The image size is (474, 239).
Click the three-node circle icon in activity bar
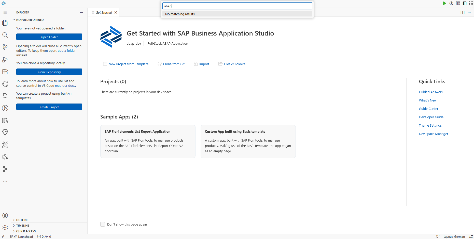click(5, 84)
